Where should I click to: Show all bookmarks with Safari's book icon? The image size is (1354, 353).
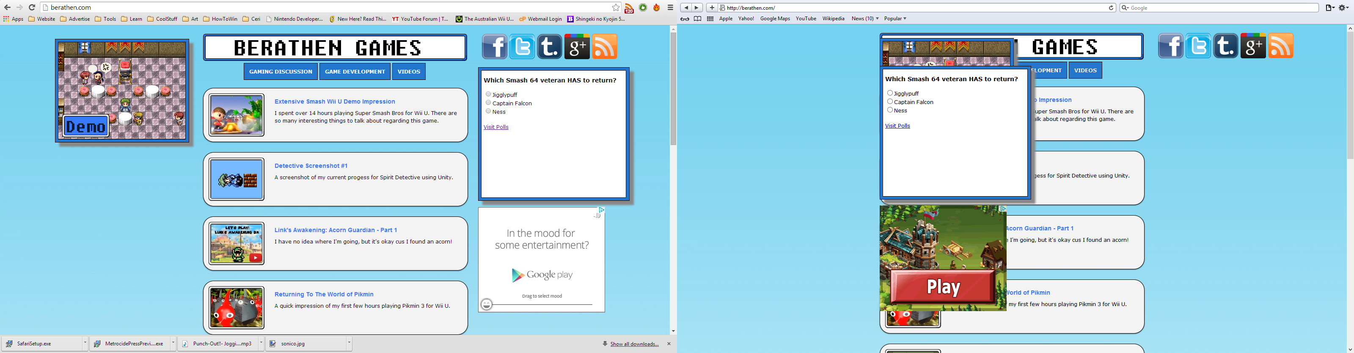(697, 19)
